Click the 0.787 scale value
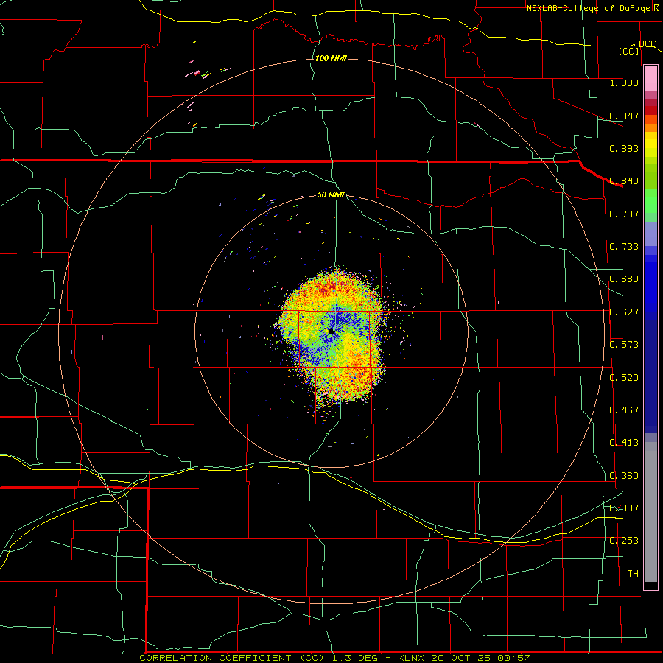The image size is (663, 663). point(624,214)
